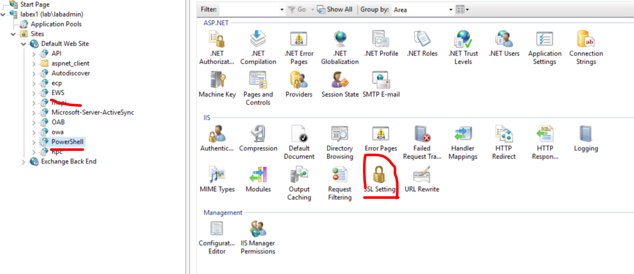The height and width of the screenshot is (274, 634).
Task: Open the IIS Error Pages feature
Action: (381, 138)
